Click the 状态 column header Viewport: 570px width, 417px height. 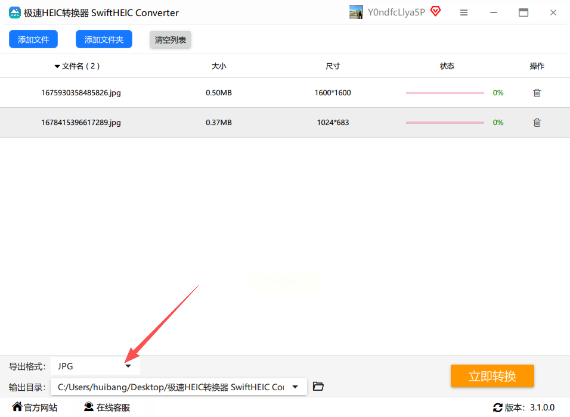tap(447, 66)
